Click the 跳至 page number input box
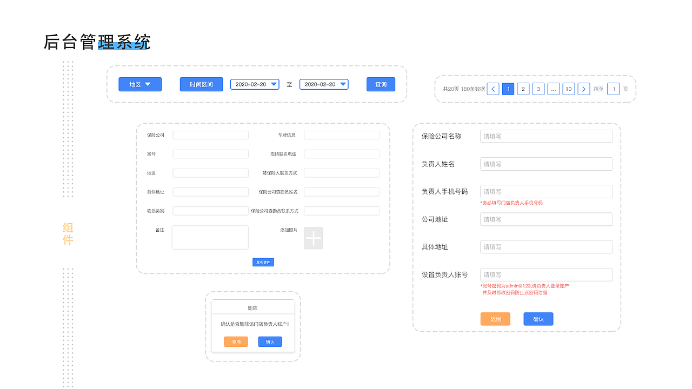This screenshot has height=389, width=692. tap(613, 88)
